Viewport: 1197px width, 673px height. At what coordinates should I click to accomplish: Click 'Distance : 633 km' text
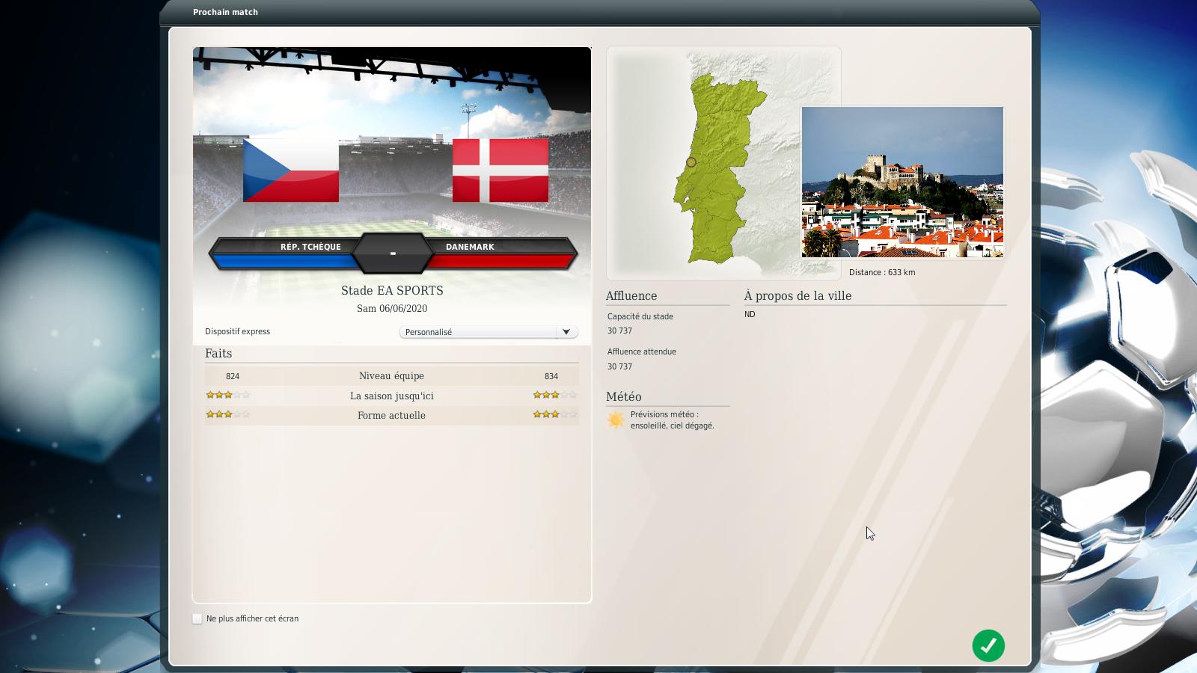pos(882,272)
